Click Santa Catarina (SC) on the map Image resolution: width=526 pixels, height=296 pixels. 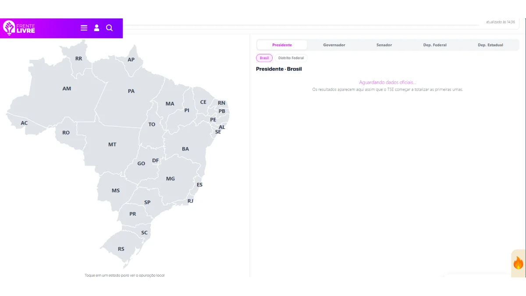point(144,233)
